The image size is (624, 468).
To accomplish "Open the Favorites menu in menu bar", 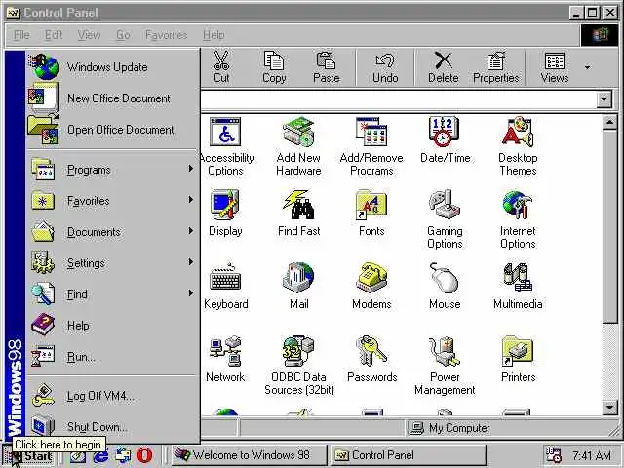I will coord(167,35).
